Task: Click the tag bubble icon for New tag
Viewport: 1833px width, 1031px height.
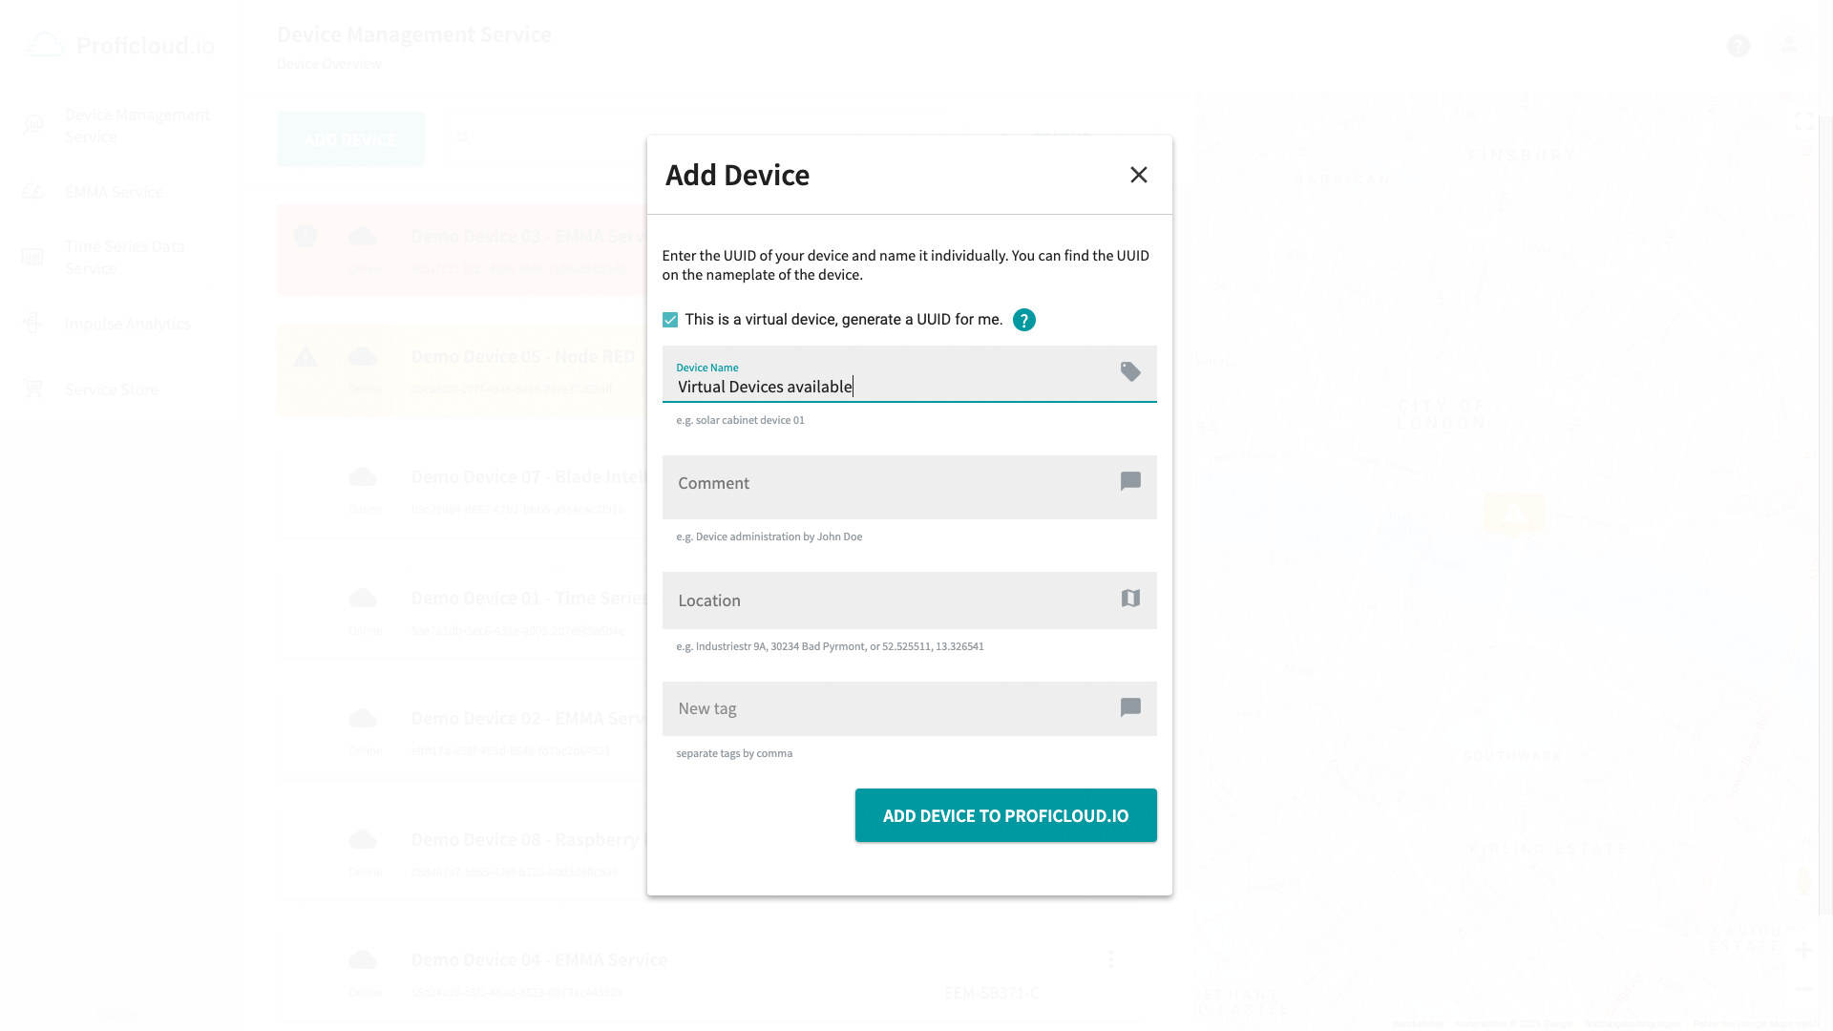Action: (1130, 707)
